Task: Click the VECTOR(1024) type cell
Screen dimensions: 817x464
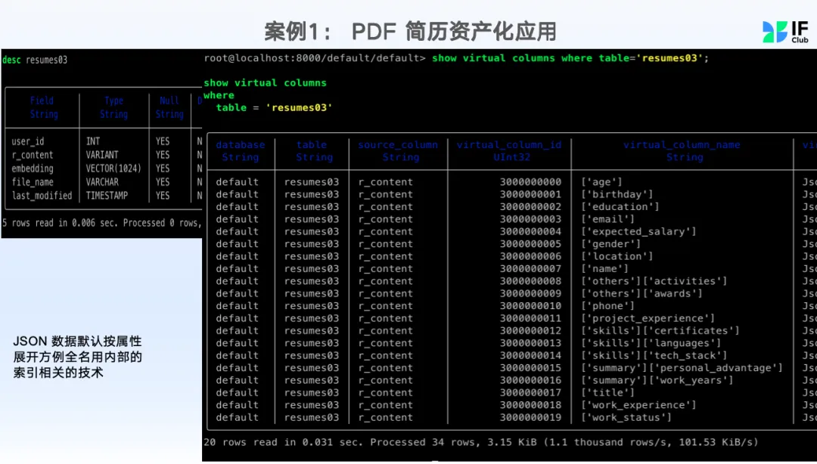Action: pyautogui.click(x=113, y=169)
